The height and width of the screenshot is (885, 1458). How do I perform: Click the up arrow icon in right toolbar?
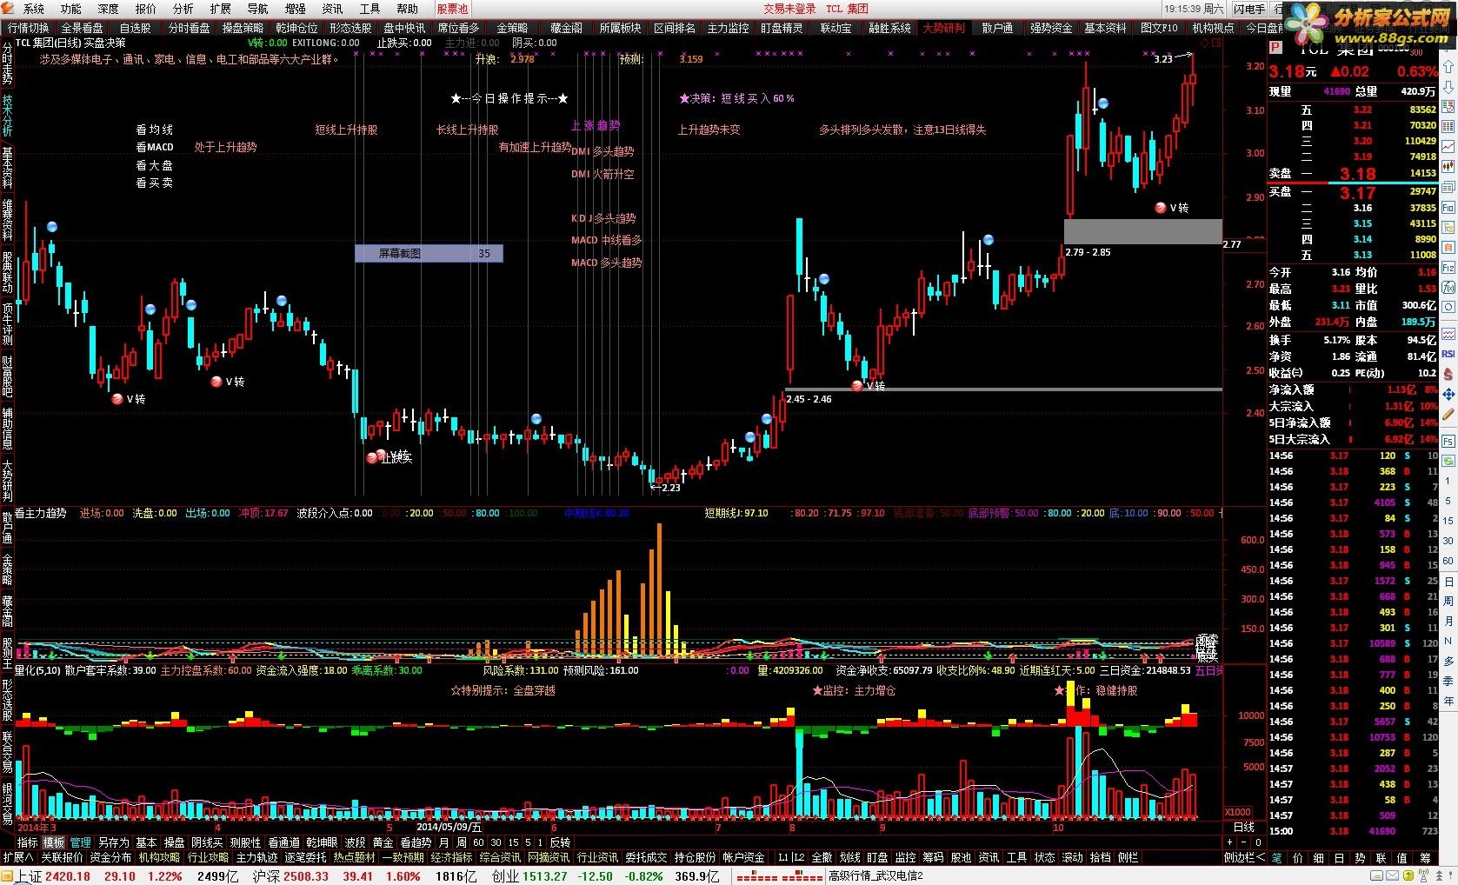tap(1448, 68)
